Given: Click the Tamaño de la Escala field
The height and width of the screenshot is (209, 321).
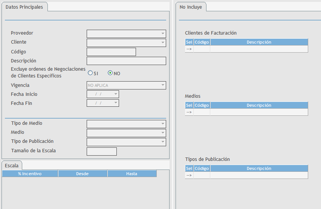Looking at the screenshot, I should 102,151.
